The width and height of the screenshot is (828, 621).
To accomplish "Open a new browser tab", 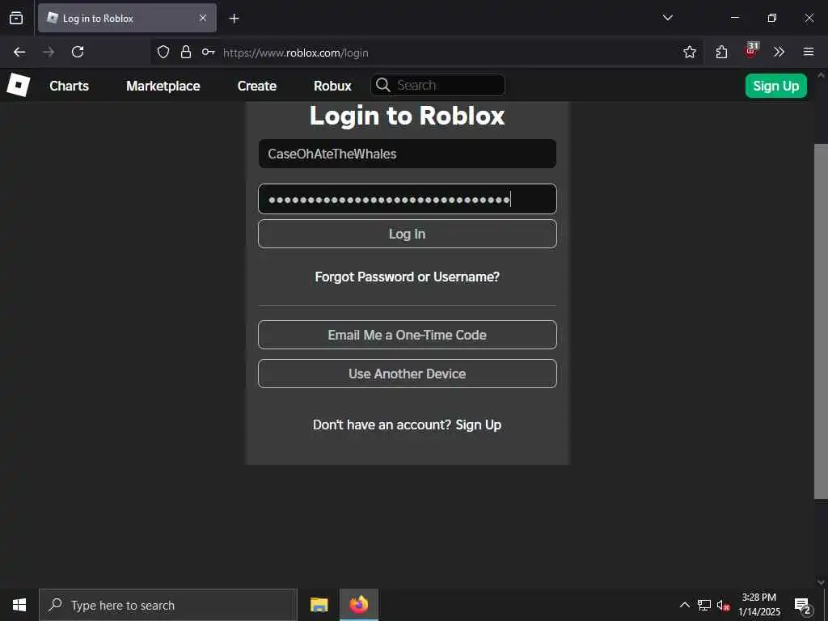I will [x=234, y=19].
